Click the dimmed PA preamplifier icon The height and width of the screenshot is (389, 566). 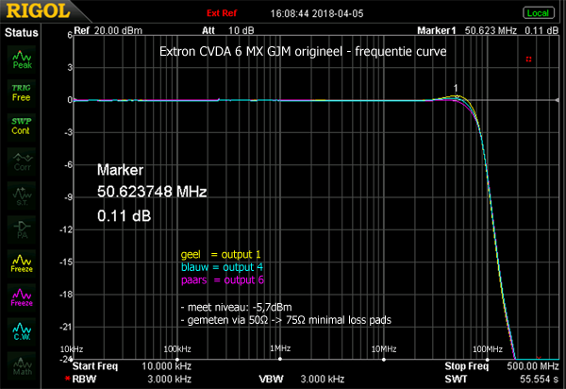22,229
